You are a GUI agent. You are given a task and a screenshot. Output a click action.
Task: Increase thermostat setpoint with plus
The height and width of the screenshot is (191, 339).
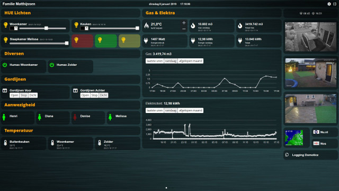coord(184,23)
